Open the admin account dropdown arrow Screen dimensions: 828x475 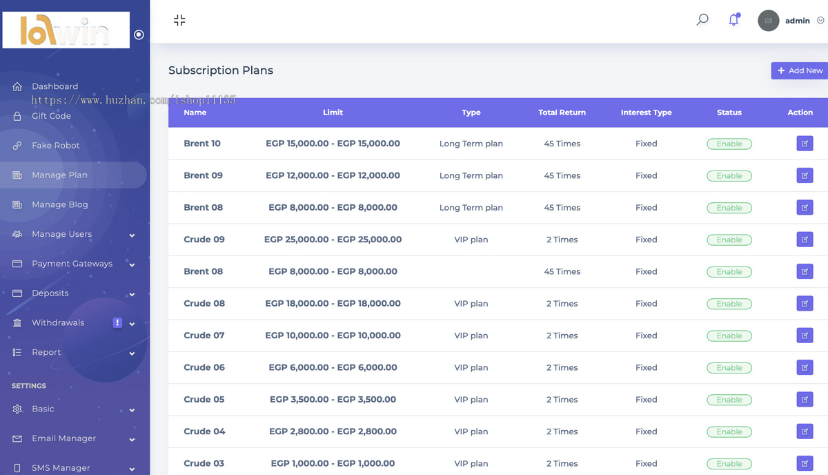click(x=820, y=21)
